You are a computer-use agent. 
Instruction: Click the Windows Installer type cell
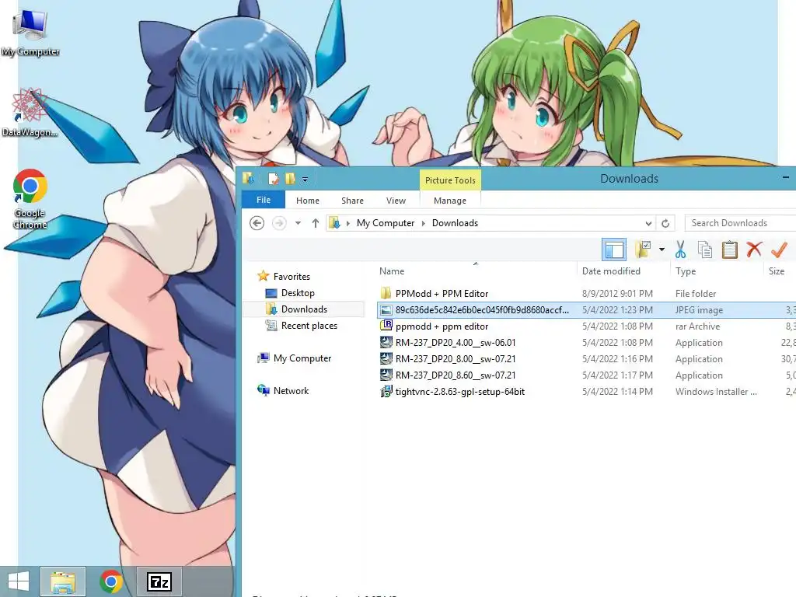coord(716,392)
